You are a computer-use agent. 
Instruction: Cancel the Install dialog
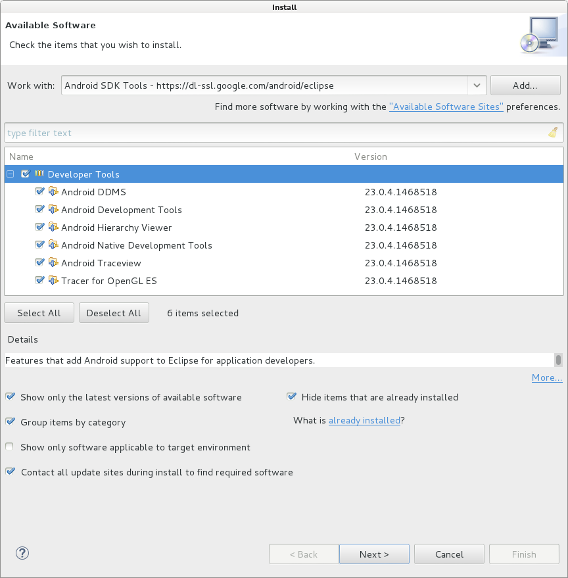tap(449, 554)
